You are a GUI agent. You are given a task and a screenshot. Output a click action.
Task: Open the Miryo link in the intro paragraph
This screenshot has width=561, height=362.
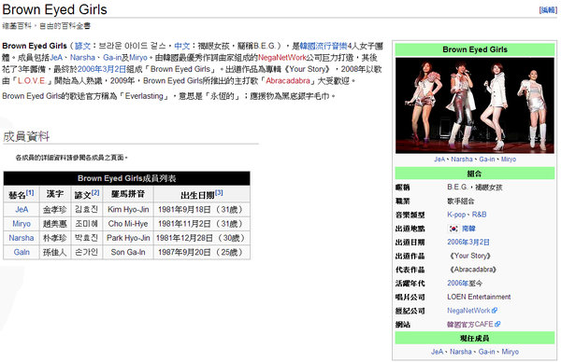[x=138, y=58]
